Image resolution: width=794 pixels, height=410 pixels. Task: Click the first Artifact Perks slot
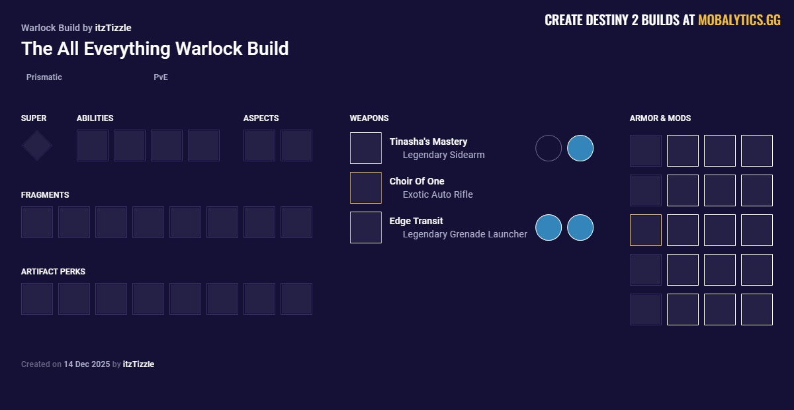[x=37, y=299]
